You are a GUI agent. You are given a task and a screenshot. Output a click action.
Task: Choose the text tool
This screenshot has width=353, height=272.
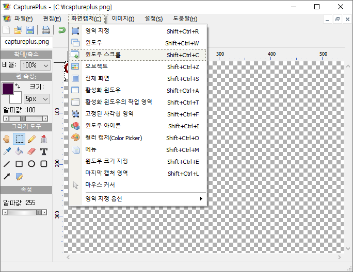(x=44, y=151)
